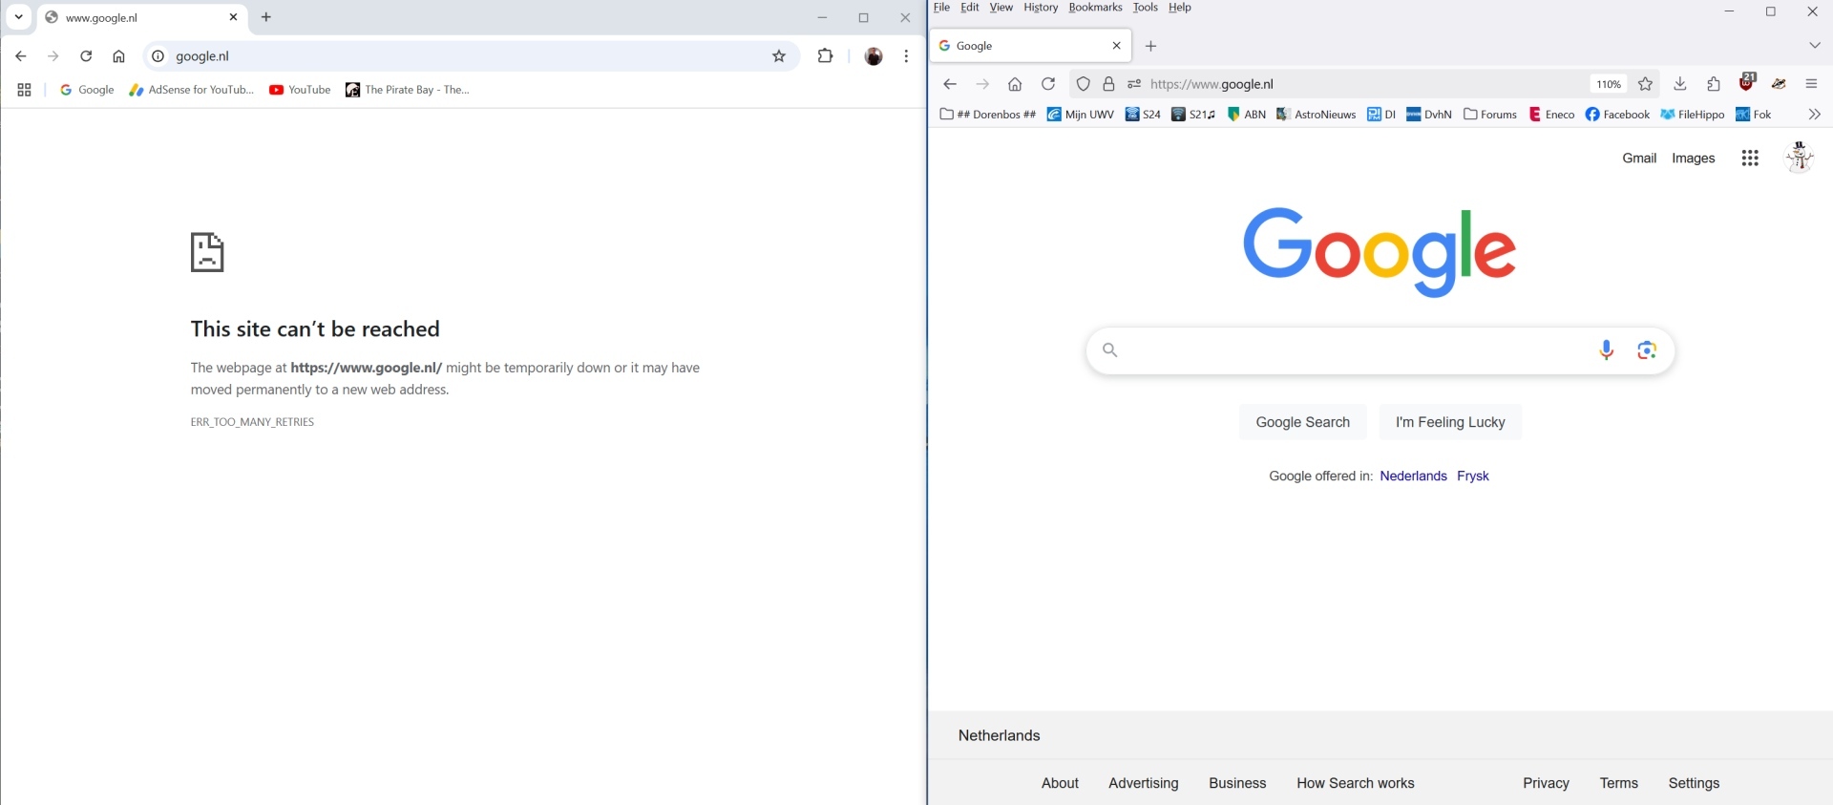Open Chrome profile avatar
This screenshot has height=805, width=1833.
tap(874, 56)
